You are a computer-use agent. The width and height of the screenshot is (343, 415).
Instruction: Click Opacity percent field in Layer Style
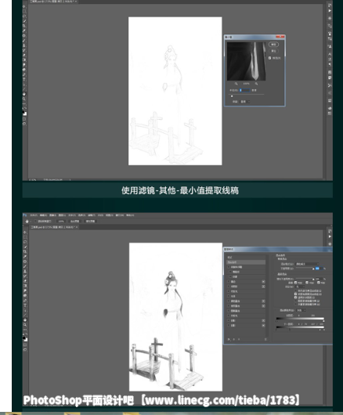pos(319,269)
